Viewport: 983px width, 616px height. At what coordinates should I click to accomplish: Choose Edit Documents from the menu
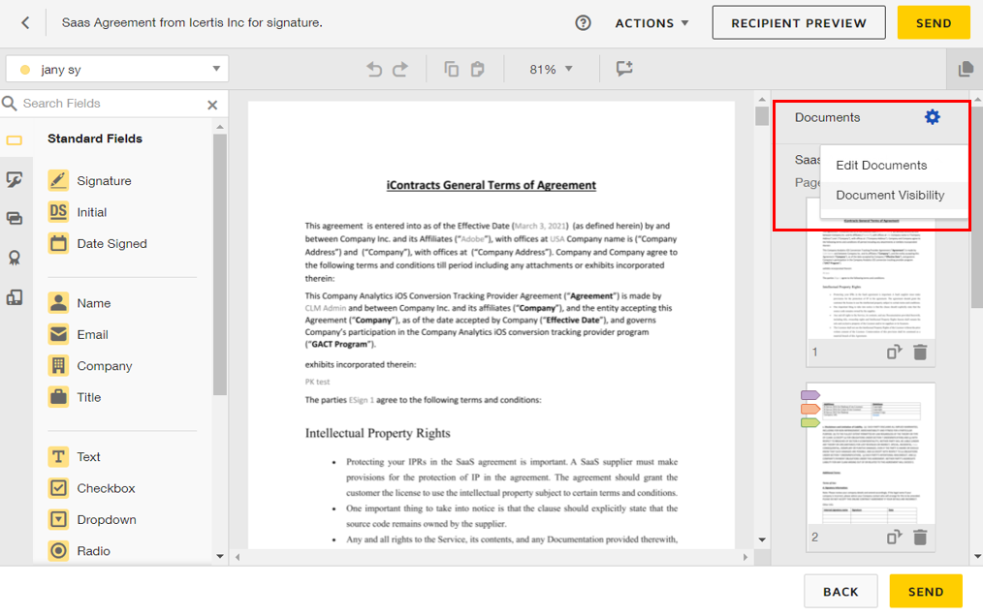[881, 166]
